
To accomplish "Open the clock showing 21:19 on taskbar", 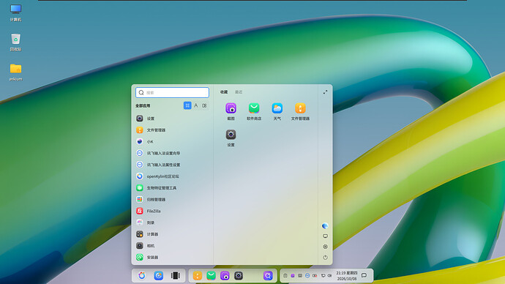I will pyautogui.click(x=346, y=276).
